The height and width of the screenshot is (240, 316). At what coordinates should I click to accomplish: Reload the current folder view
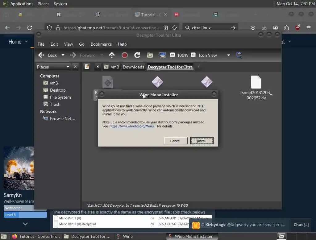[137, 55]
